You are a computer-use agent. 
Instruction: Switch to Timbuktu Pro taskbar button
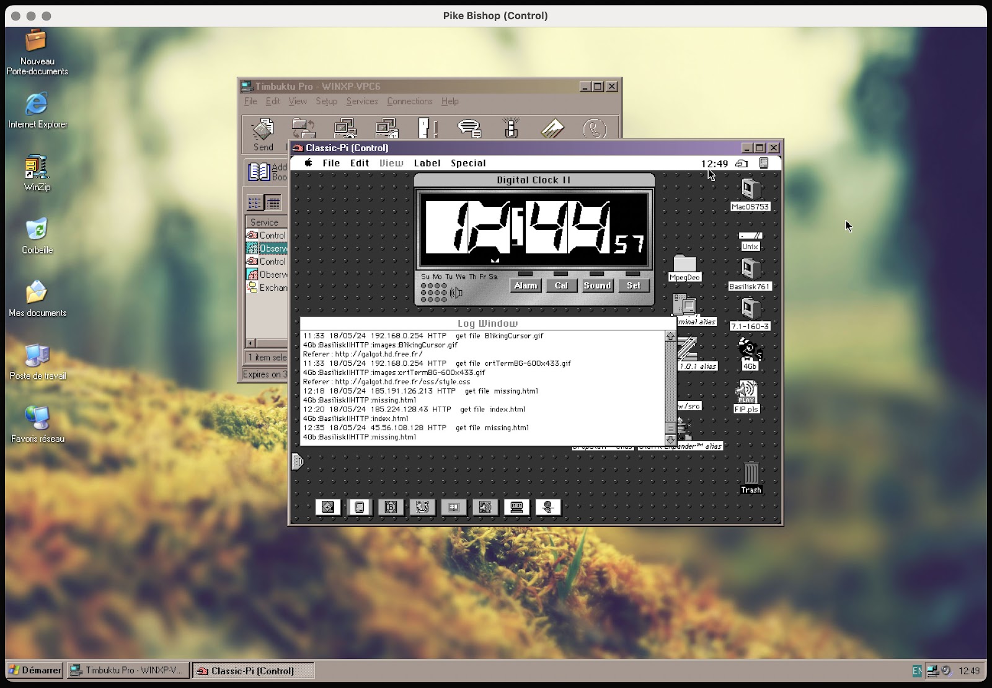[128, 670]
